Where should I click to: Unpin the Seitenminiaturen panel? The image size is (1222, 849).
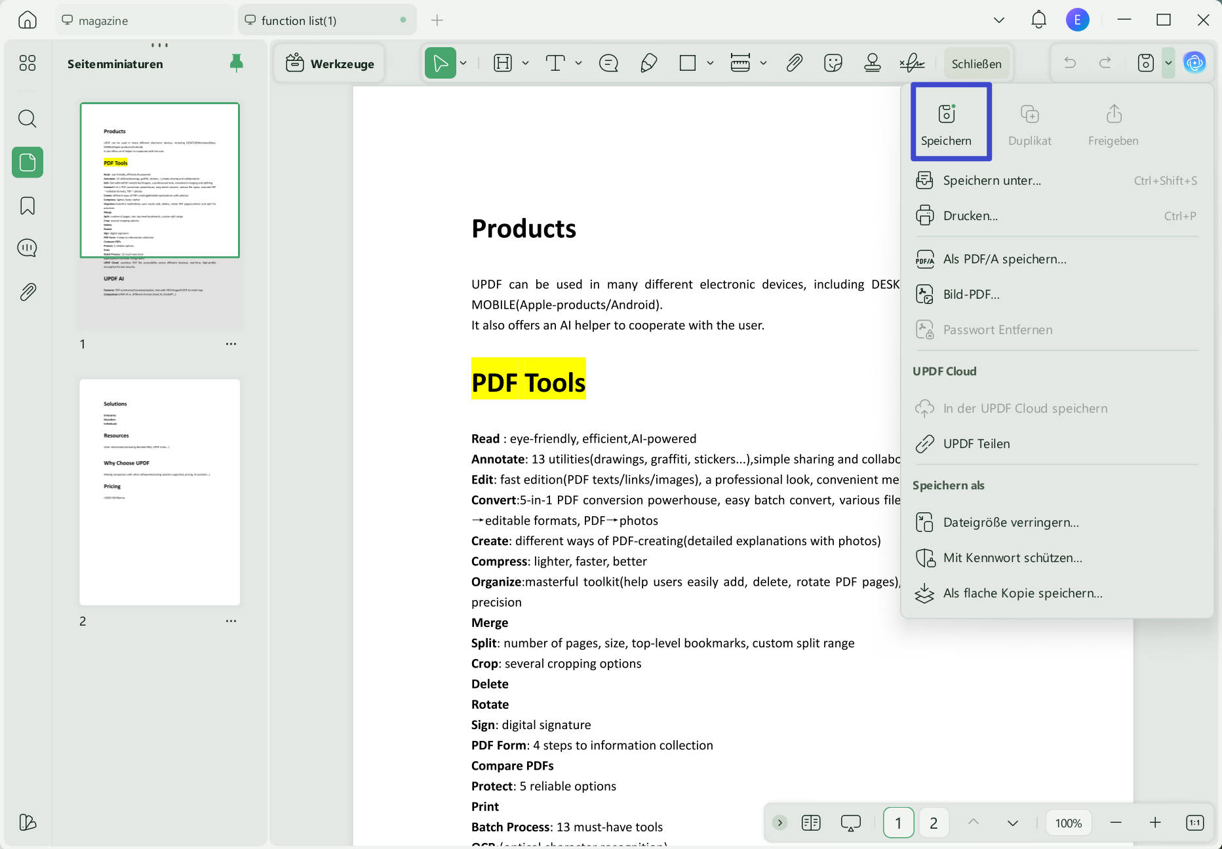coord(237,63)
